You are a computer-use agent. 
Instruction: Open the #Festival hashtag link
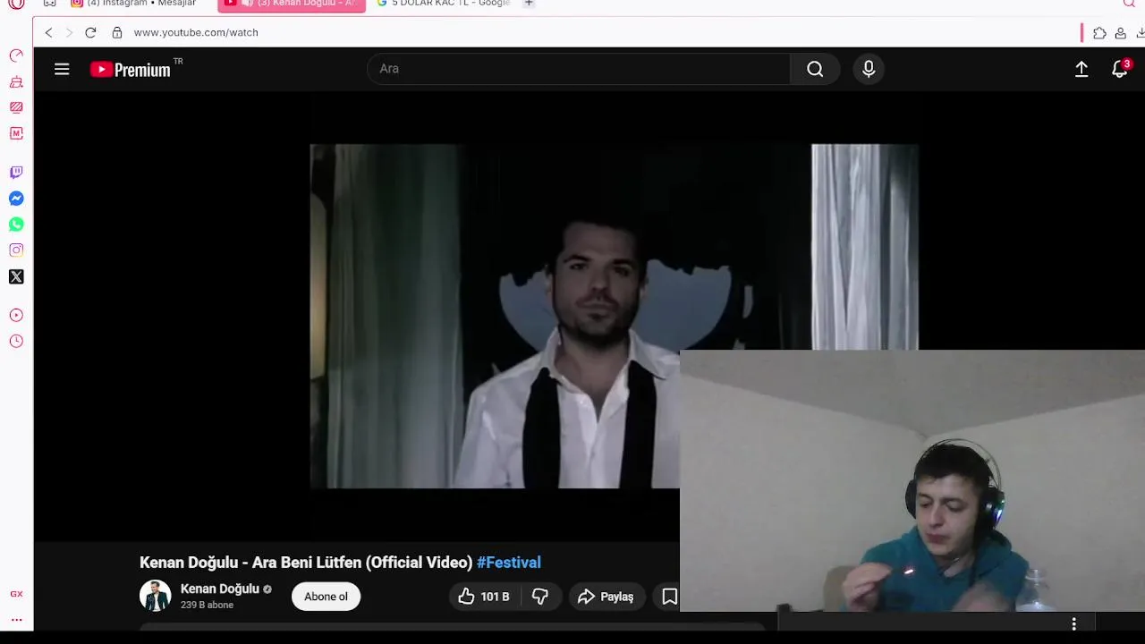tap(509, 563)
